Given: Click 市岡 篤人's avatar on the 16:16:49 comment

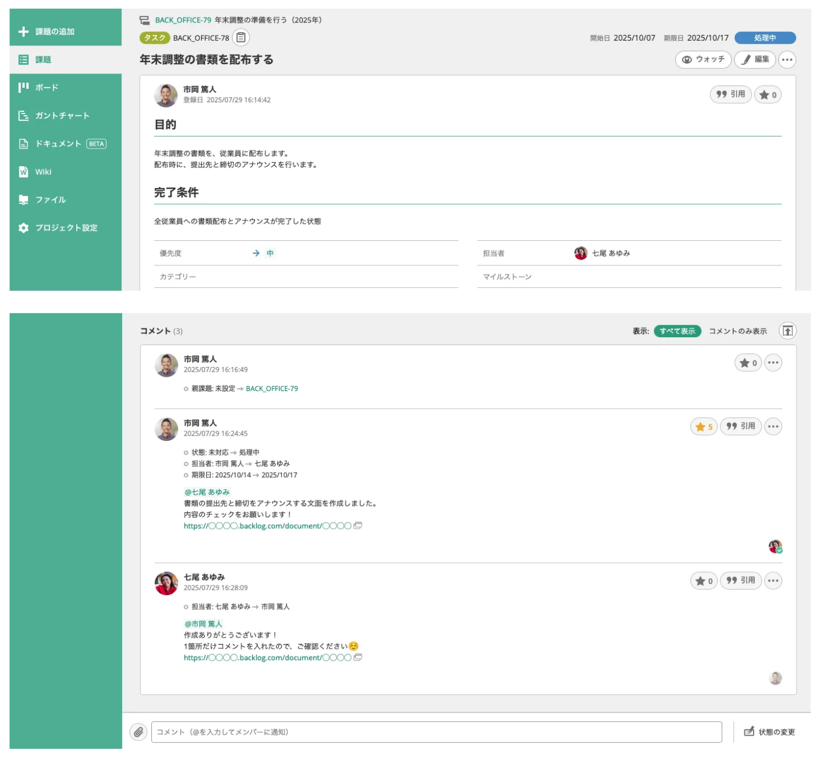Looking at the screenshot, I should click(167, 365).
